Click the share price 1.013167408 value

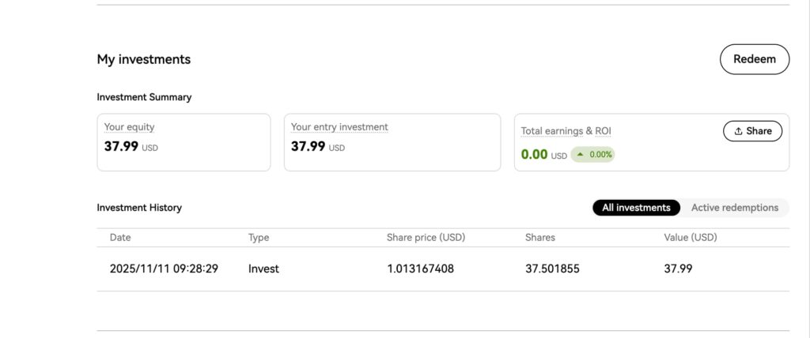420,269
